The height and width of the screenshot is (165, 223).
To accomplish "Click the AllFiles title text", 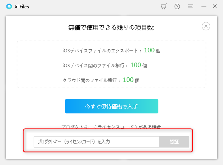I will 22,7.
